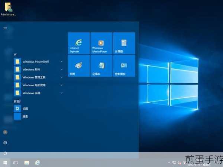Show hidden tray icons chevron
Image resolution: width=223 pixels, height=167 pixels.
click(169, 163)
